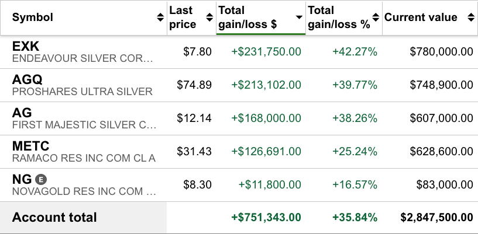The height and width of the screenshot is (234, 478).
Task: Open the EXK ticker symbol
Action: coord(26,46)
